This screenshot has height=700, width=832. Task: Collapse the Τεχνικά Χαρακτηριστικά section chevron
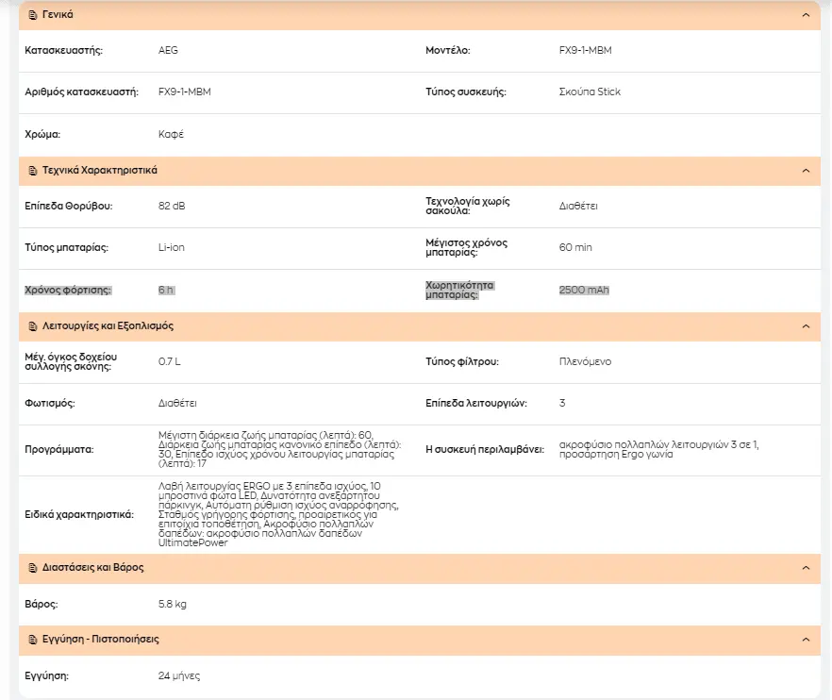click(806, 171)
